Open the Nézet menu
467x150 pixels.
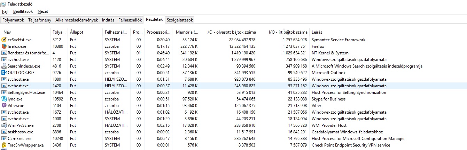[43, 11]
